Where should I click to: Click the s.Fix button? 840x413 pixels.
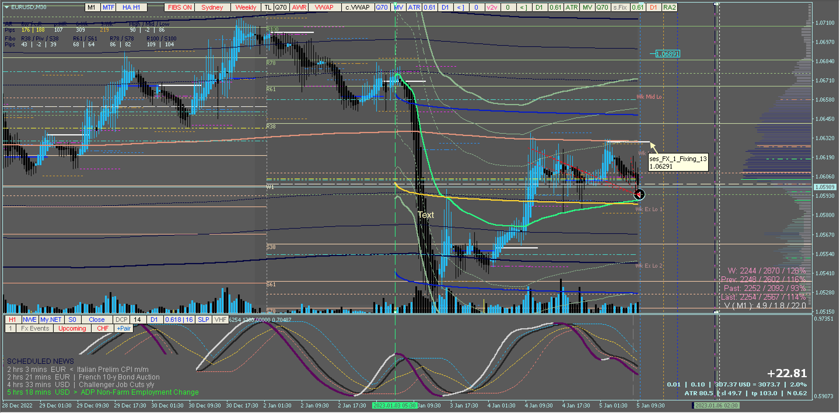tap(620, 7)
